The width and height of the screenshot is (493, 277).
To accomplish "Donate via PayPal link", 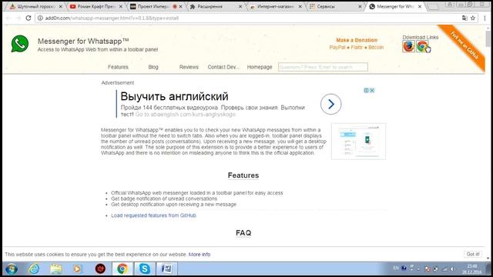I will click(x=337, y=48).
